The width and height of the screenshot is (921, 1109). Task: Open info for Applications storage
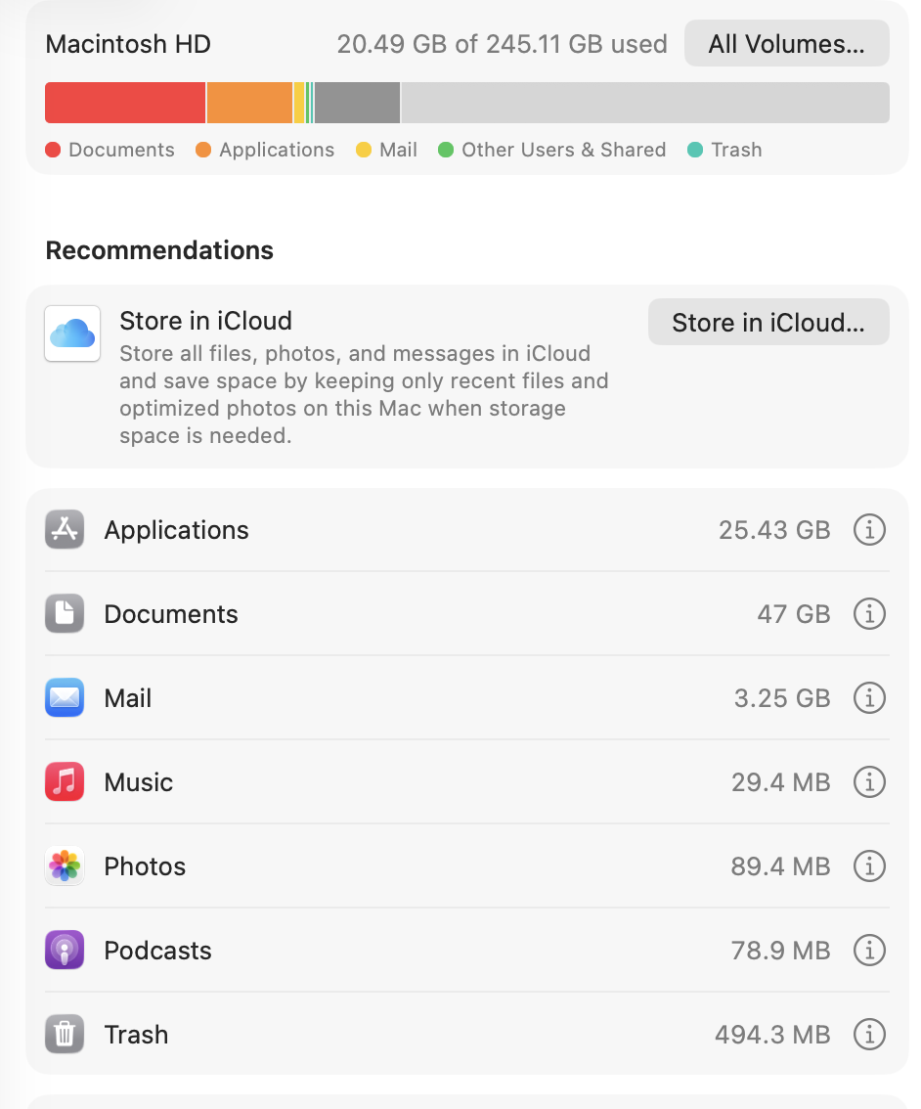click(869, 530)
